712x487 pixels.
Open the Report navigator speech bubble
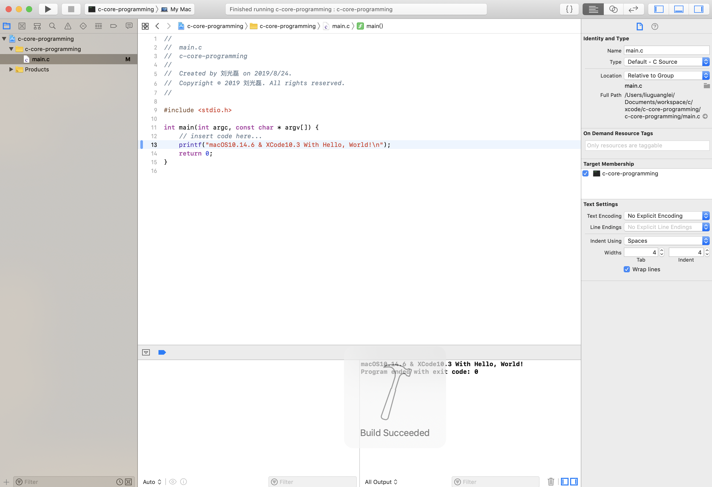tap(129, 26)
